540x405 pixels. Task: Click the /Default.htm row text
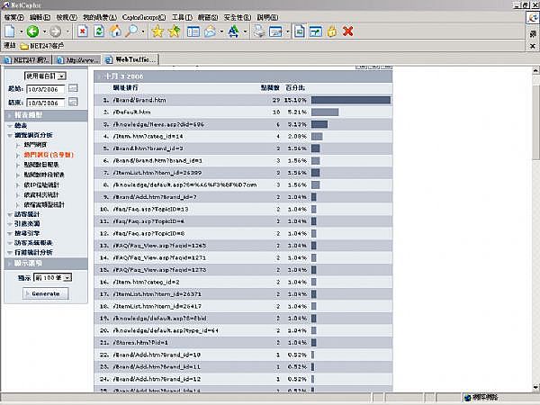132,112
